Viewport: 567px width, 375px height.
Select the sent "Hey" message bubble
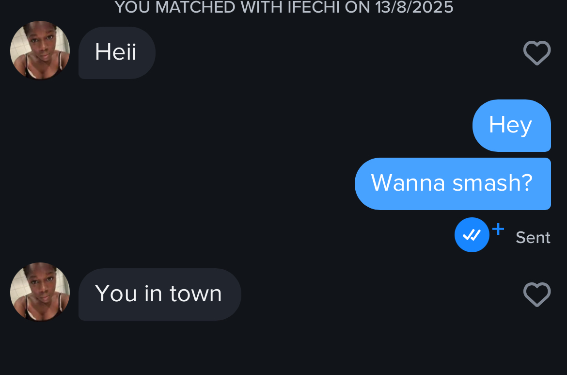tap(512, 126)
